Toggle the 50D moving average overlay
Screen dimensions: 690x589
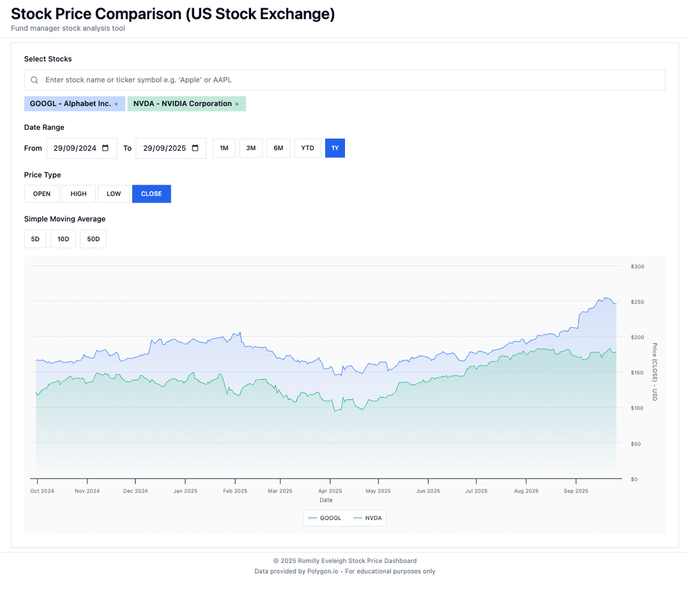click(x=93, y=238)
